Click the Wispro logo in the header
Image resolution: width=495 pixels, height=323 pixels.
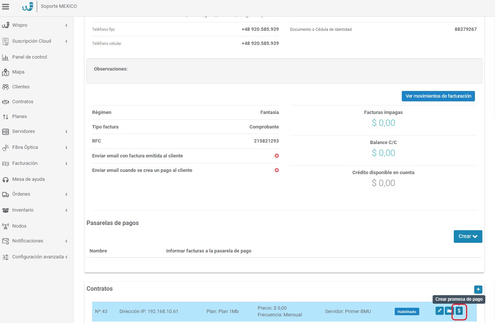pos(27,6)
